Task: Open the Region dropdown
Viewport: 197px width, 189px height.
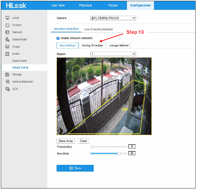Action: tap(113, 54)
